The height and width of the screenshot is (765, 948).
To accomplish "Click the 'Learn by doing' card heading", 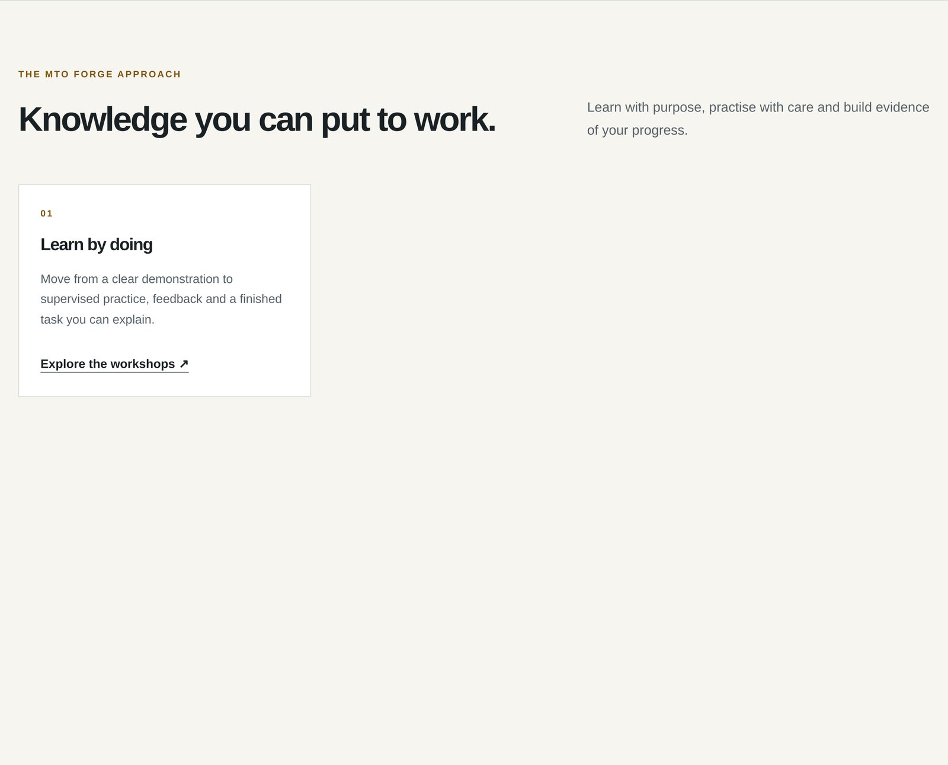I will click(97, 244).
